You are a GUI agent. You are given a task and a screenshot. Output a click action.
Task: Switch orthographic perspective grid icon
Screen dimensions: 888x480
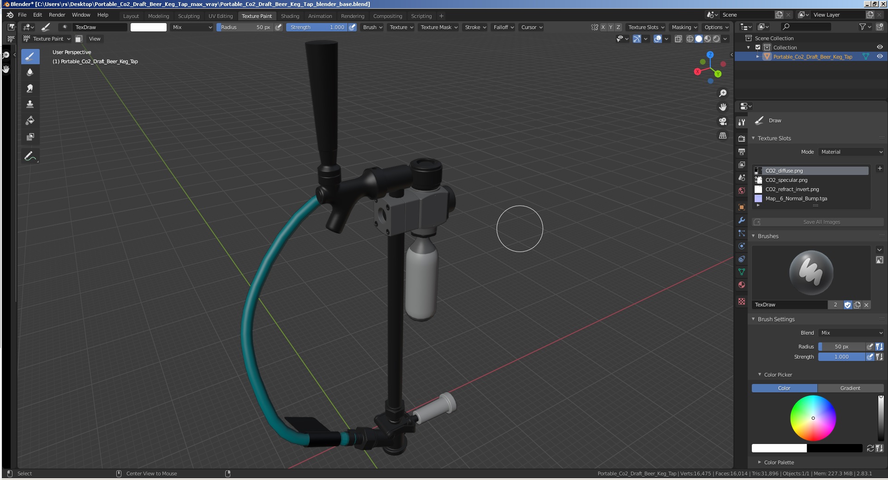[723, 136]
